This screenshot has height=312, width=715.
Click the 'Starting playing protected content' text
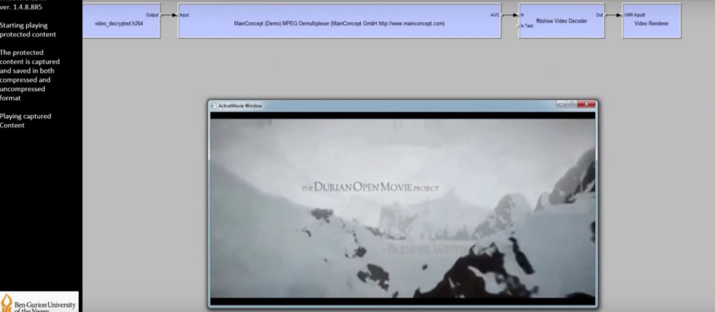(x=28, y=30)
